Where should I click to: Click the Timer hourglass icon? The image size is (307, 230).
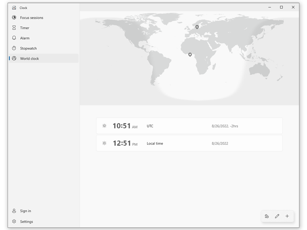tap(14, 28)
